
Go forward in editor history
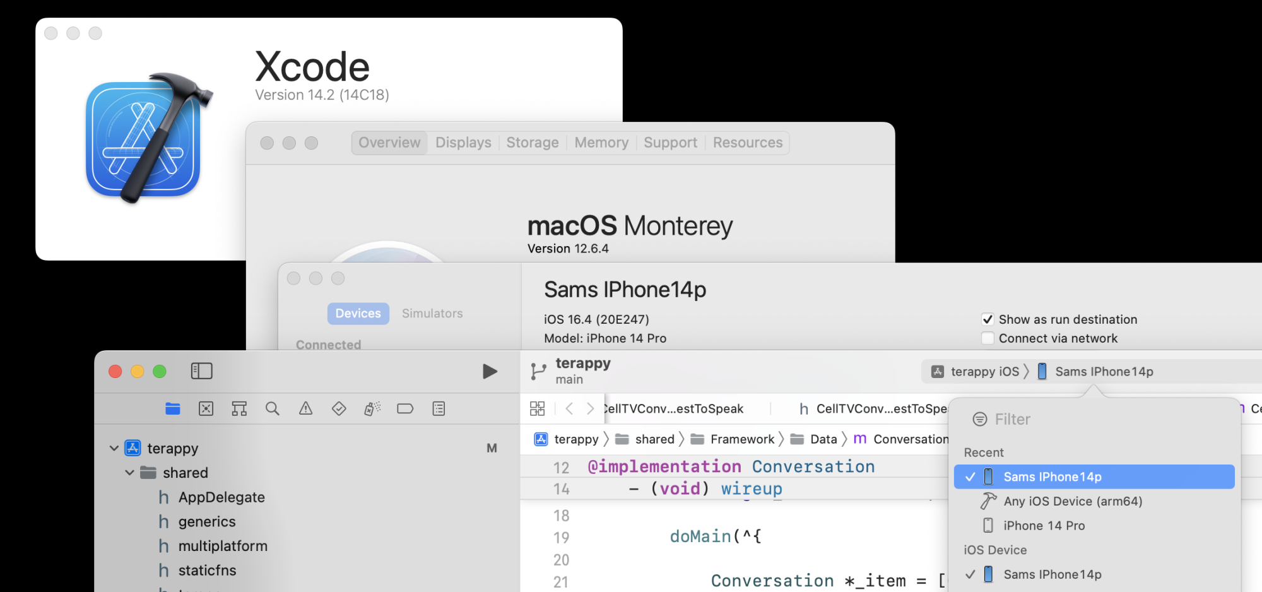pyautogui.click(x=590, y=408)
